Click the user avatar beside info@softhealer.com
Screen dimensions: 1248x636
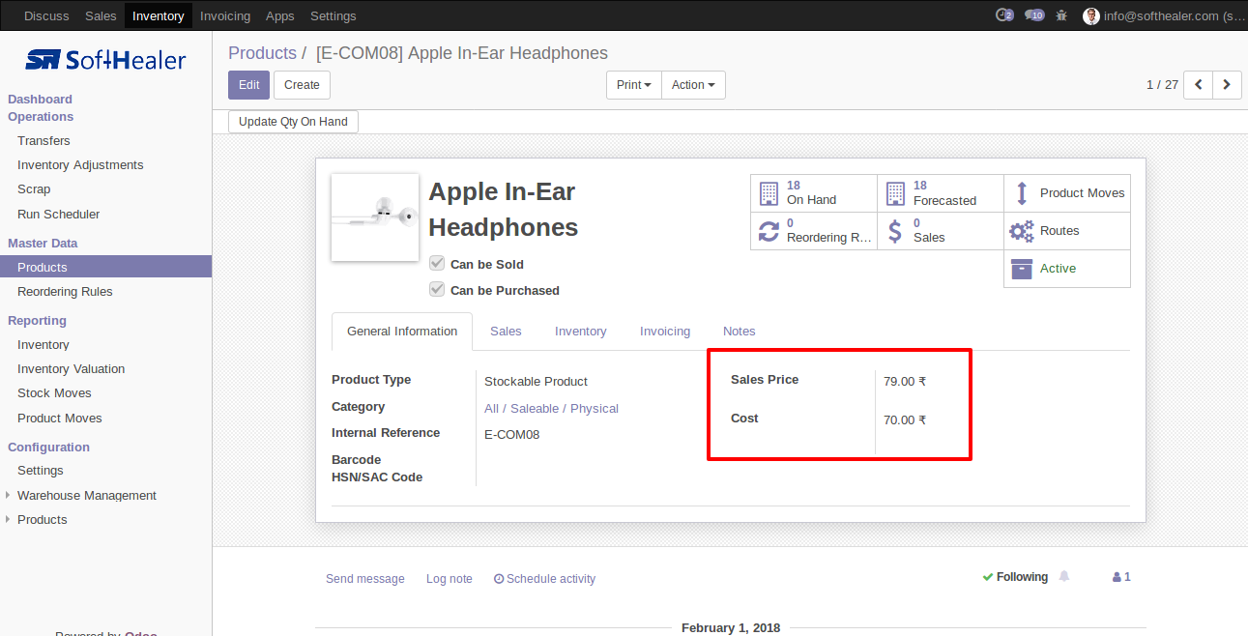[x=1091, y=15]
